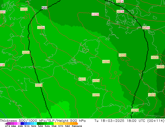The height and width of the screenshot is (127, 165).
Task: Click the legend value 486
Action: [14, 126]
